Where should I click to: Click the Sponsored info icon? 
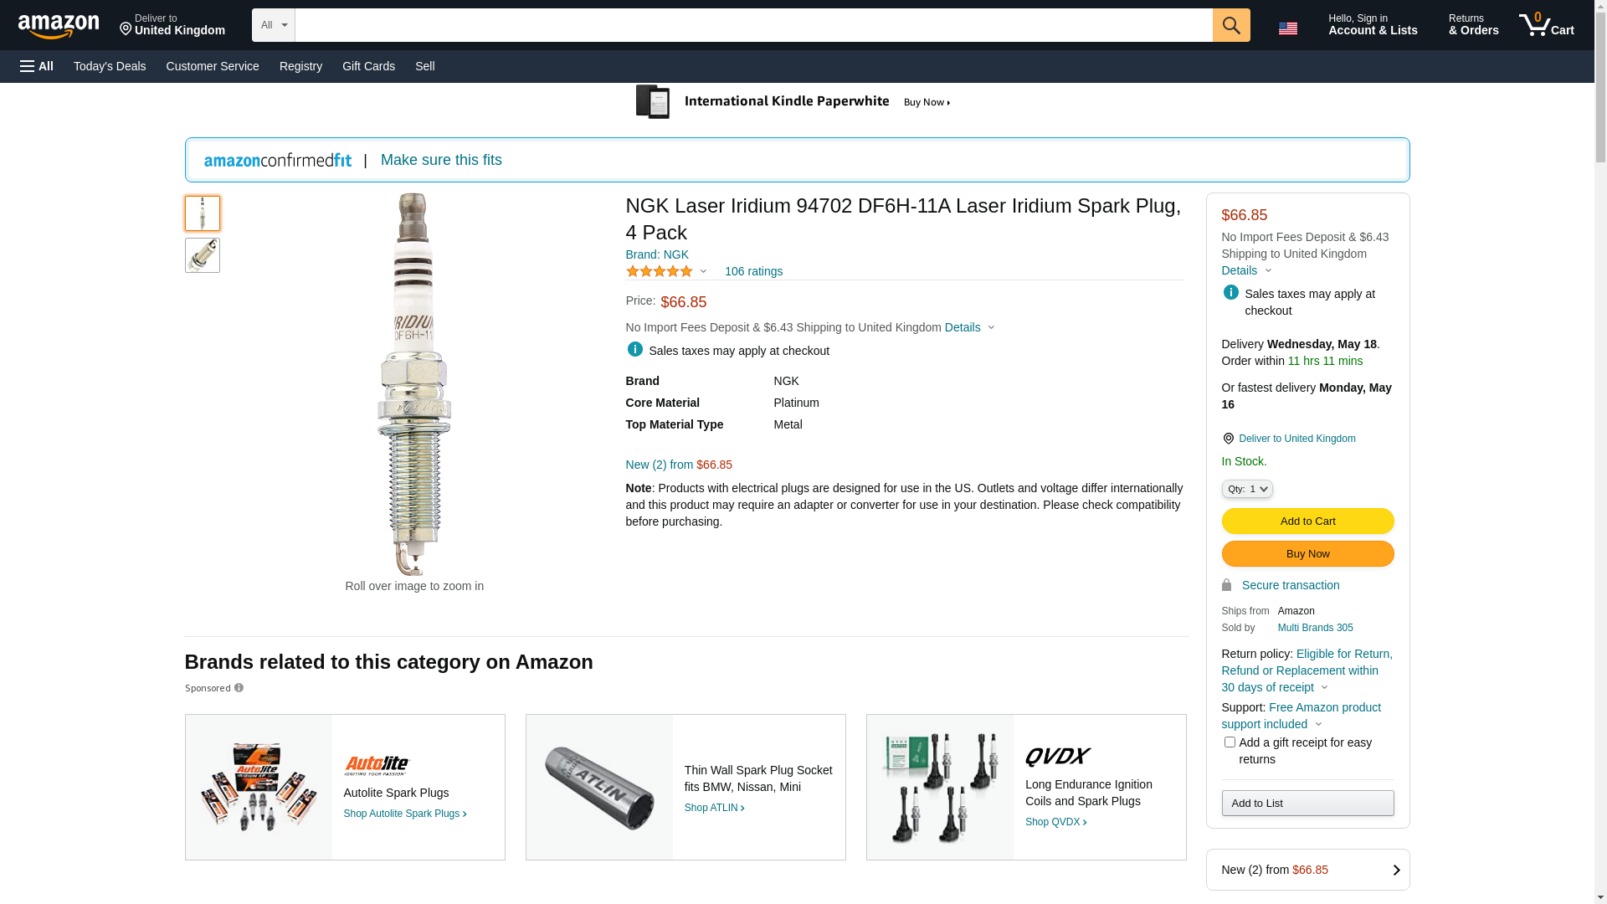pos(239,688)
